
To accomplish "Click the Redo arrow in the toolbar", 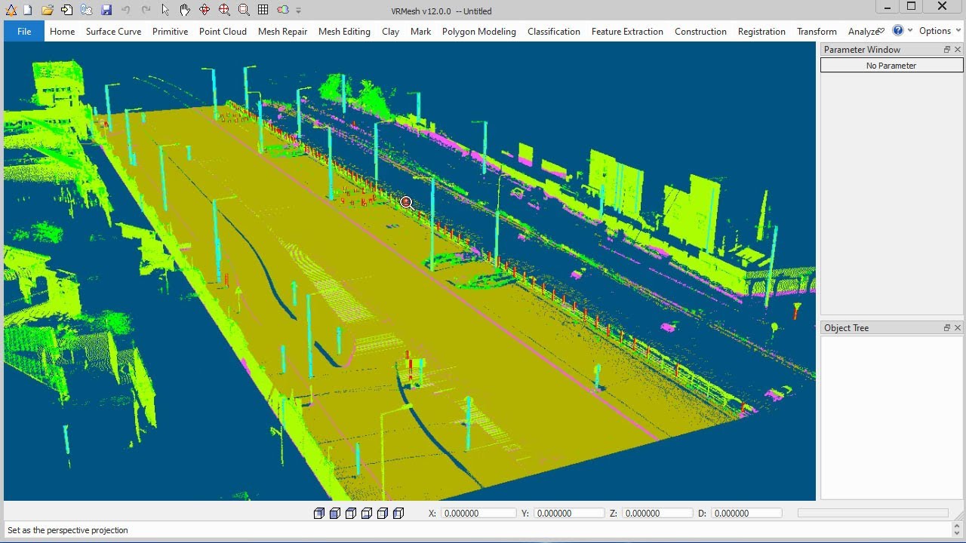I will tap(146, 10).
